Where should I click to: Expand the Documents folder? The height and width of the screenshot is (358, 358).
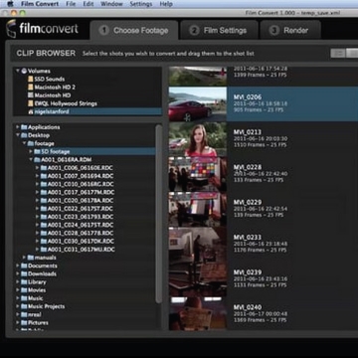pyautogui.click(x=18, y=266)
